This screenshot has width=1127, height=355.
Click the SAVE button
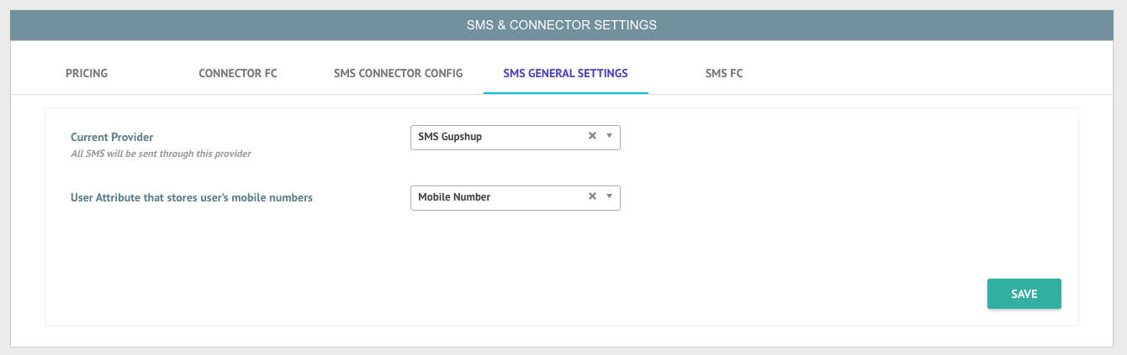click(x=1024, y=294)
